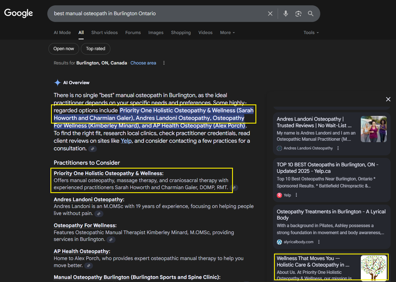Click the voice search microphone icon

(x=286, y=14)
